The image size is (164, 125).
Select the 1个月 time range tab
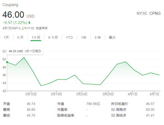(36, 38)
